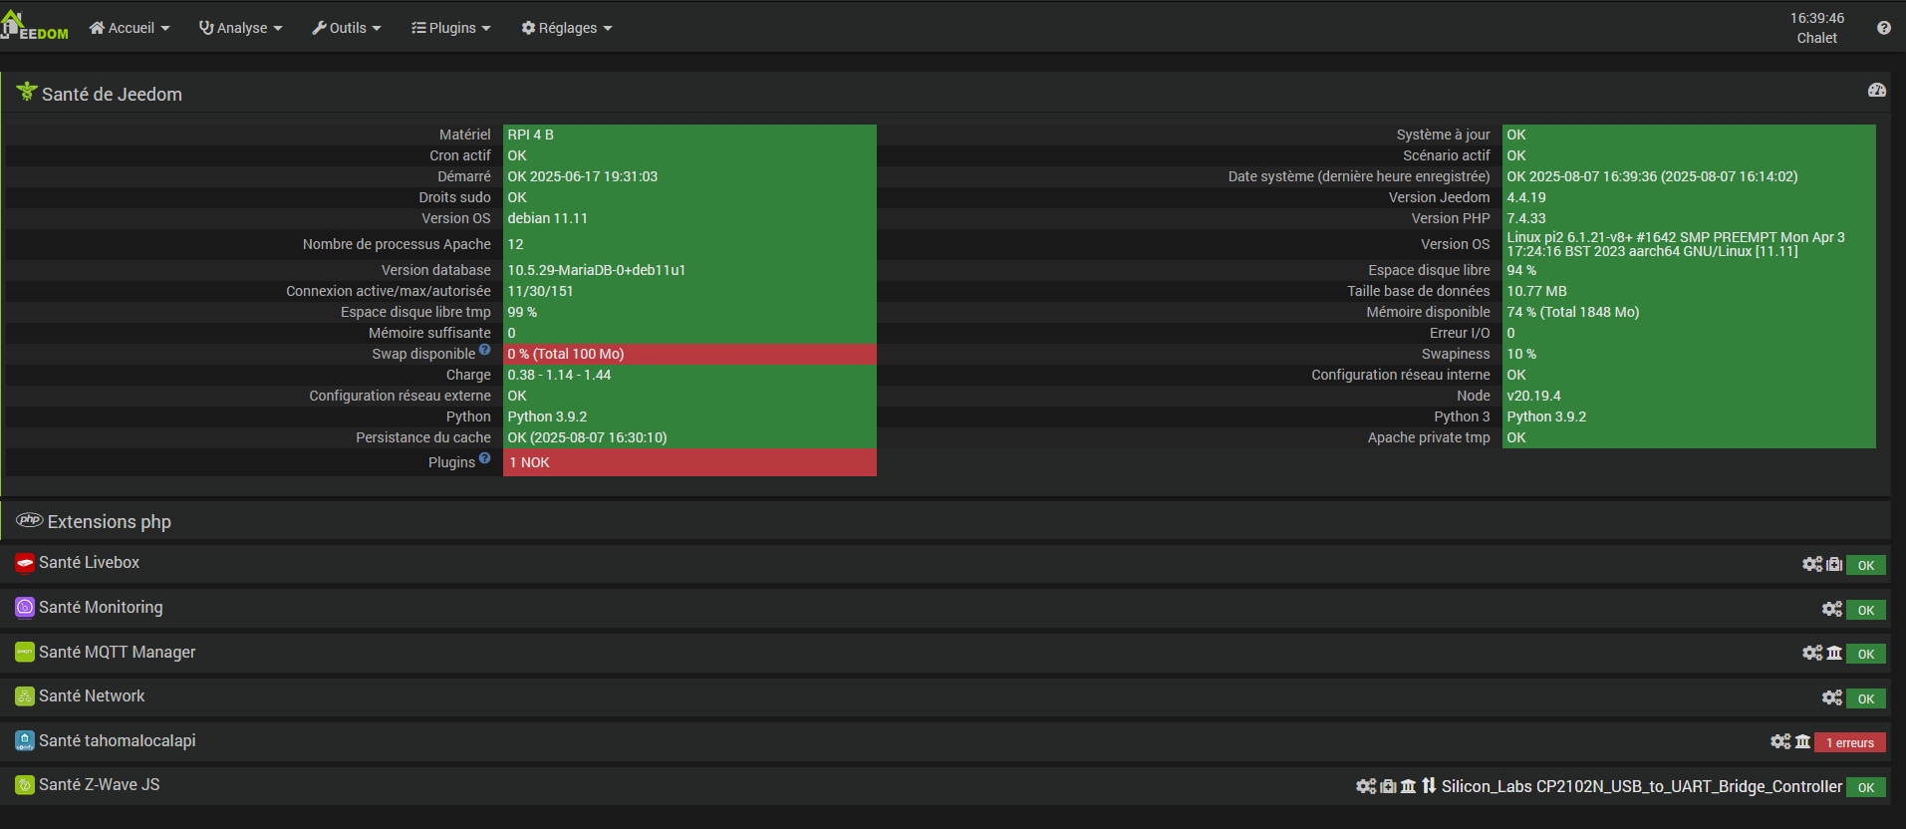This screenshot has height=829, width=1906.
Task: Click the Z-Wave JS plugin icon
Action: click(25, 784)
